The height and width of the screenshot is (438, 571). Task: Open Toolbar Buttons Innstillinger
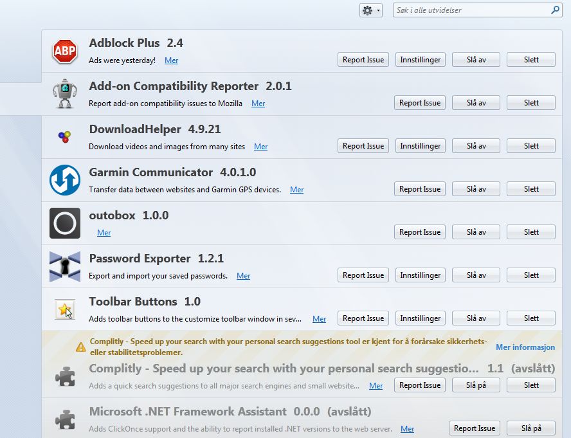pos(421,318)
